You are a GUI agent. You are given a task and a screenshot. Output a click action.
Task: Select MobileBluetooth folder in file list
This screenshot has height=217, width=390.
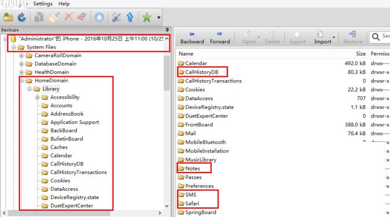(206, 142)
